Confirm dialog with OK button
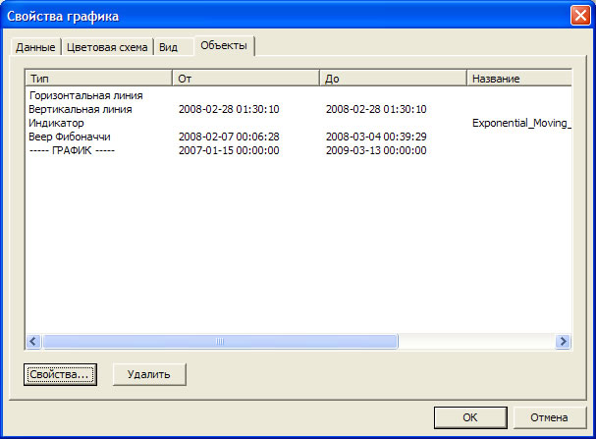Viewport: 596px width, 439px height. [x=468, y=416]
